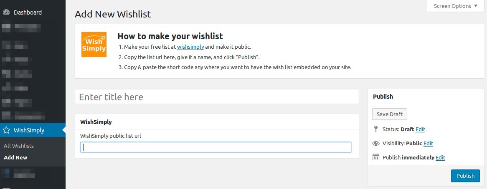Select the Add New submenu item
Image resolution: width=487 pixels, height=189 pixels.
coord(15,157)
